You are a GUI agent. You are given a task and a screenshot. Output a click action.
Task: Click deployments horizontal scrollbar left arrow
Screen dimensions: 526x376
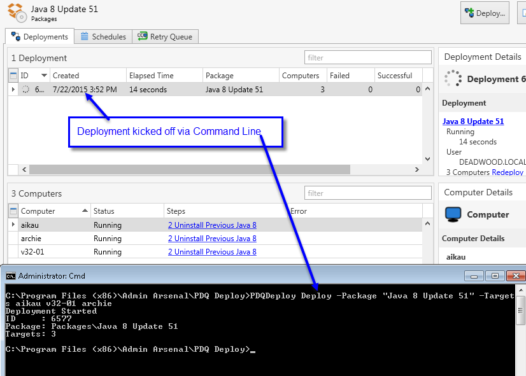[24, 170]
